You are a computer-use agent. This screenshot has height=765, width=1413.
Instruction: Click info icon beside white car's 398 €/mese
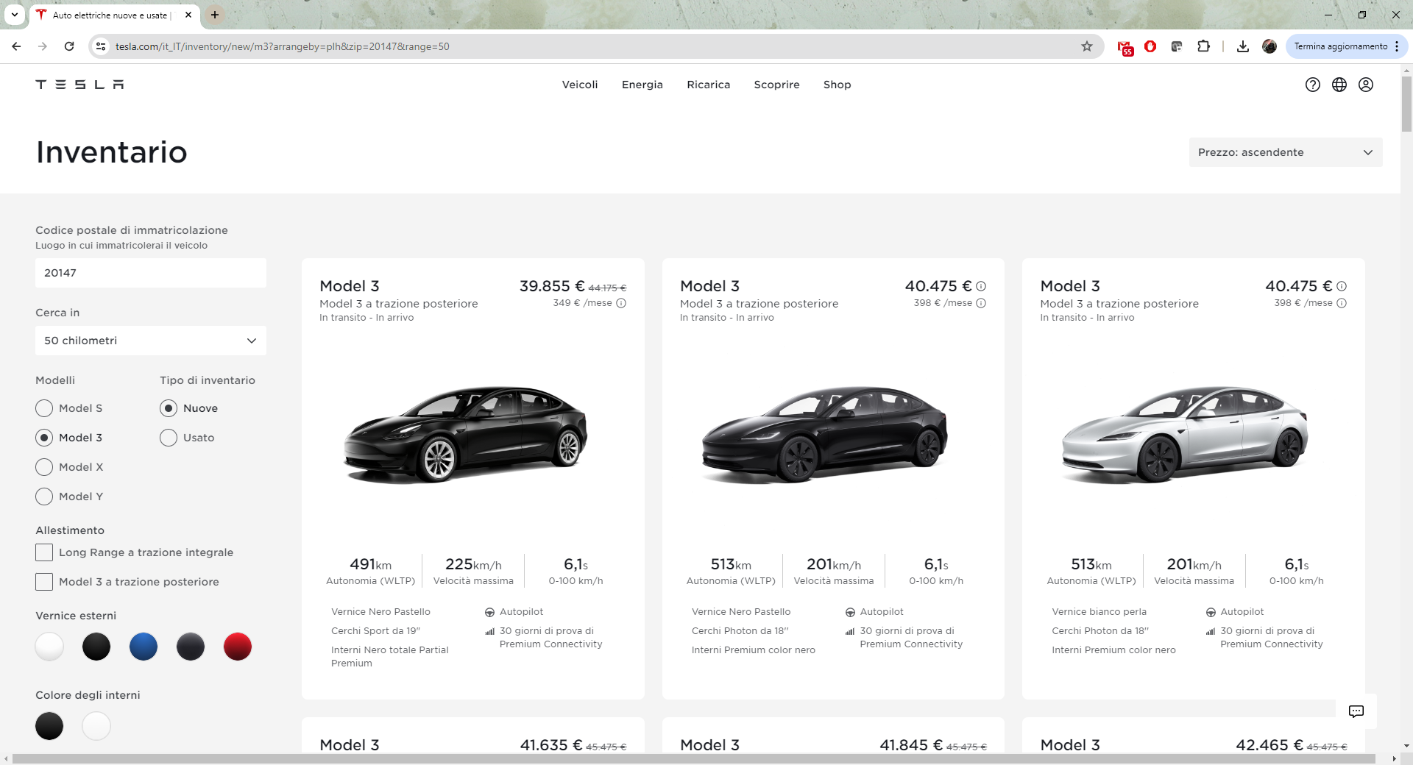coord(1342,303)
